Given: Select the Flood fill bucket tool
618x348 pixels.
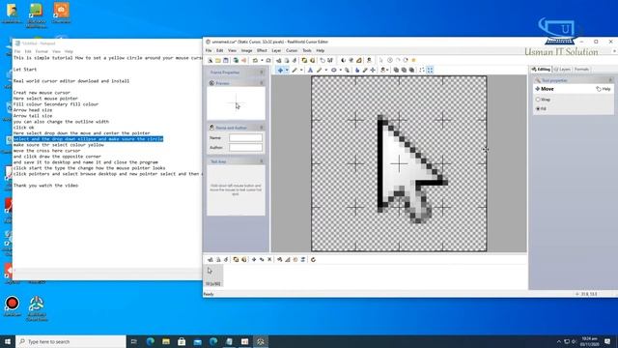Looking at the screenshot, I should (357, 71).
